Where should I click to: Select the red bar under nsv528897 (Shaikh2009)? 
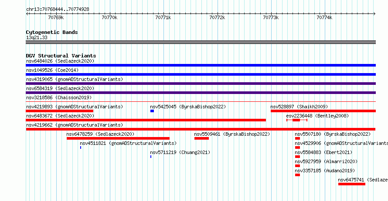[323, 111]
